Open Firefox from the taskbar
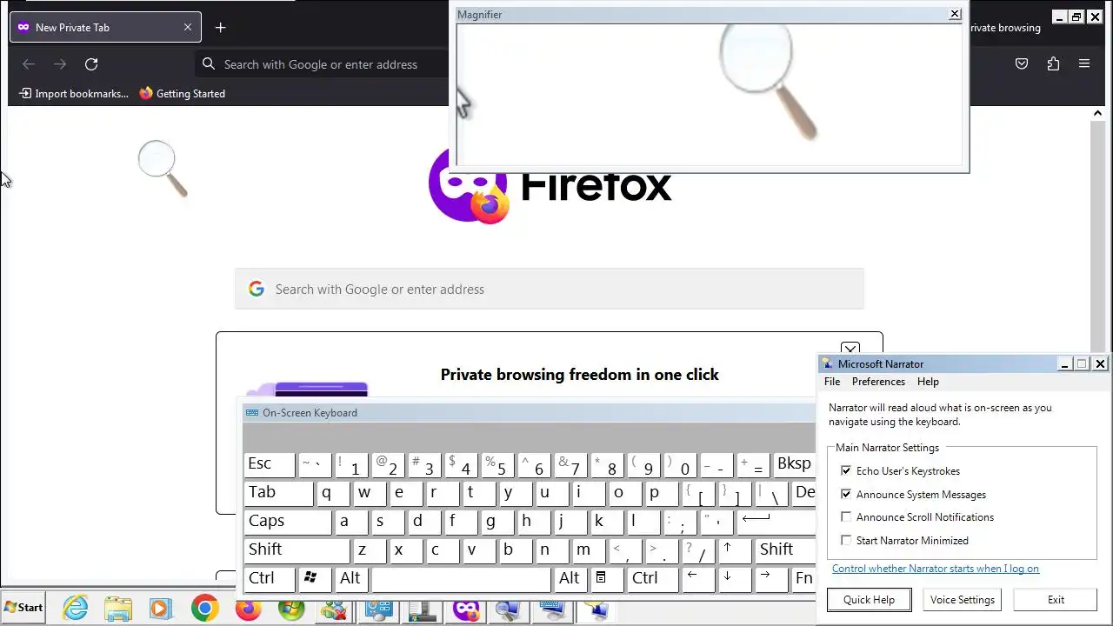The width and height of the screenshot is (1113, 626). tap(249, 608)
